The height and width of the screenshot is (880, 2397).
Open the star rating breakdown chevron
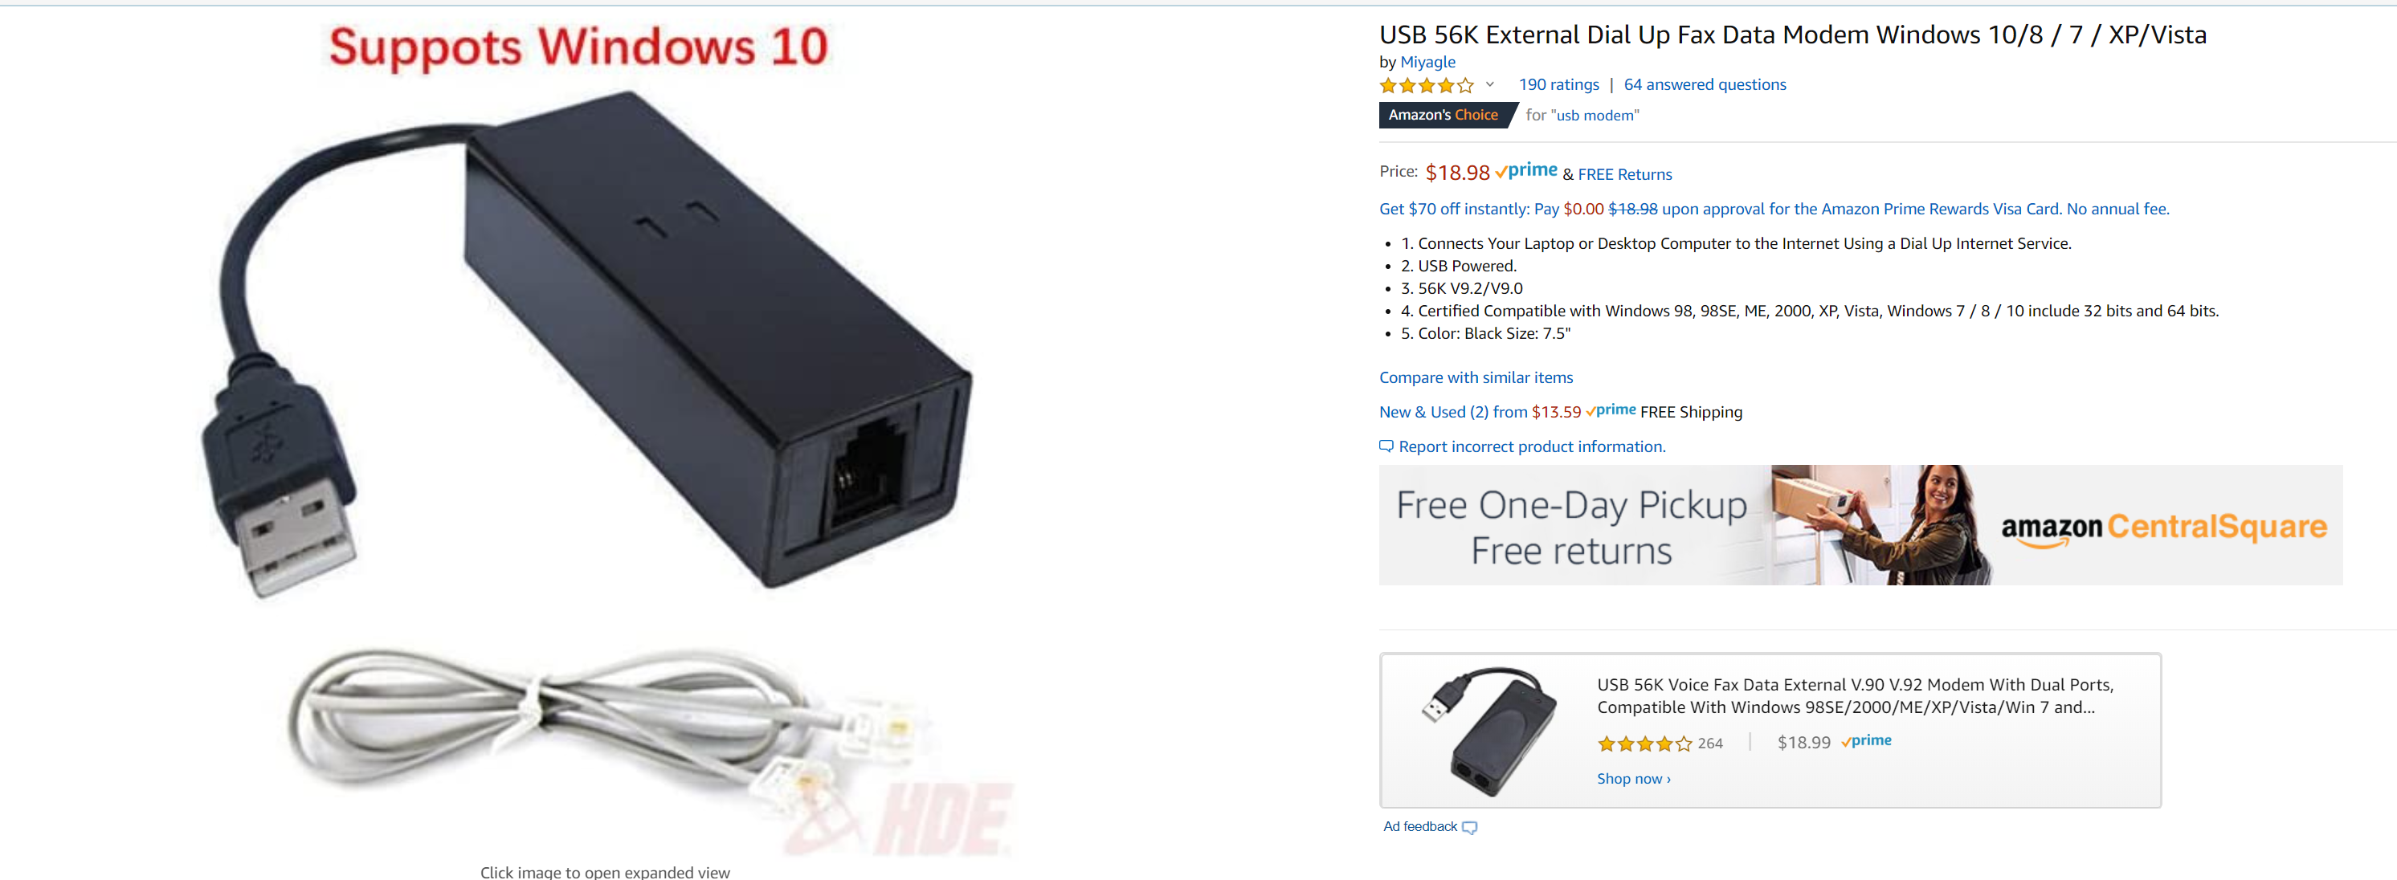(x=1490, y=84)
